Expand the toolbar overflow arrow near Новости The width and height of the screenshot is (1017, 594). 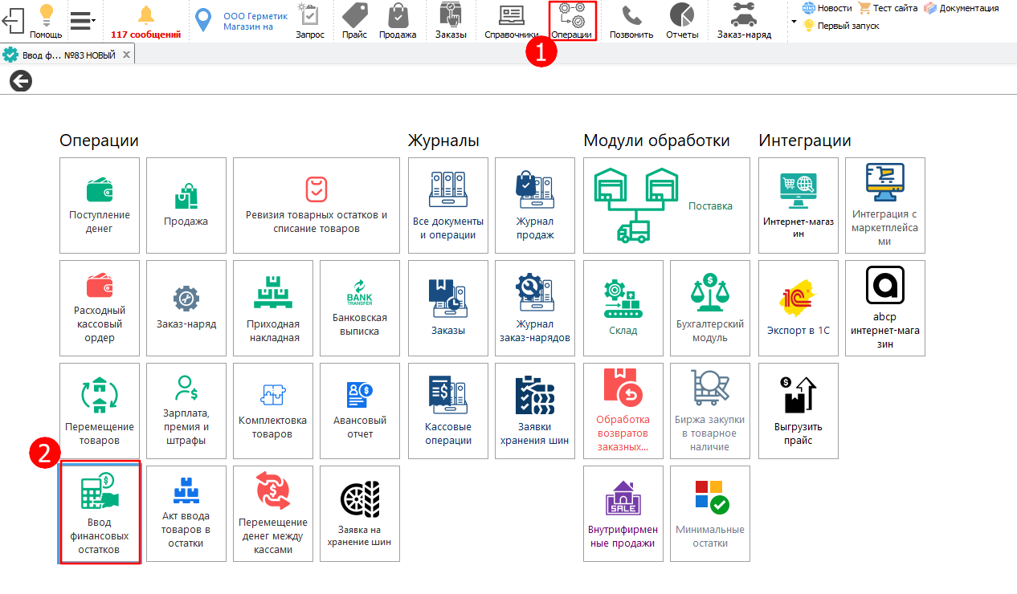pos(794,21)
